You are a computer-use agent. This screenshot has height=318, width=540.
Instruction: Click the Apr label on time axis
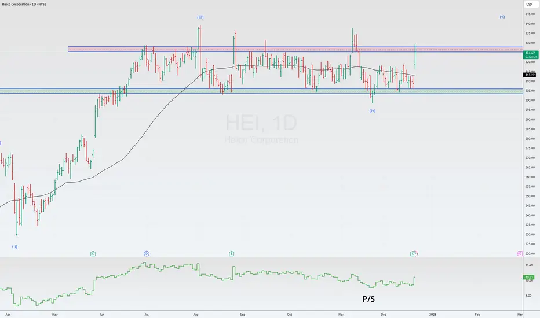coord(8,315)
